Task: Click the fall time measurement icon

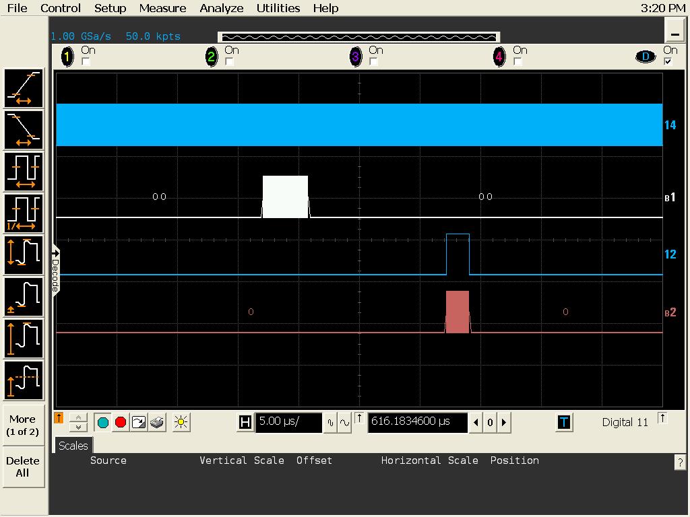Action: coord(24,130)
